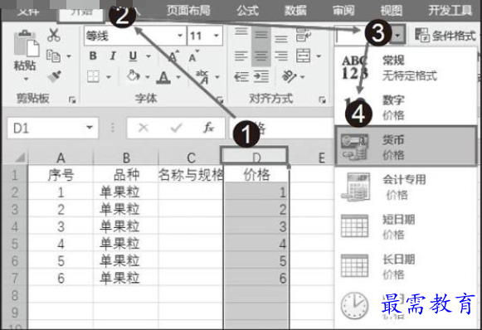Select column B header
Image resolution: width=482 pixels, height=330 pixels.
126,158
